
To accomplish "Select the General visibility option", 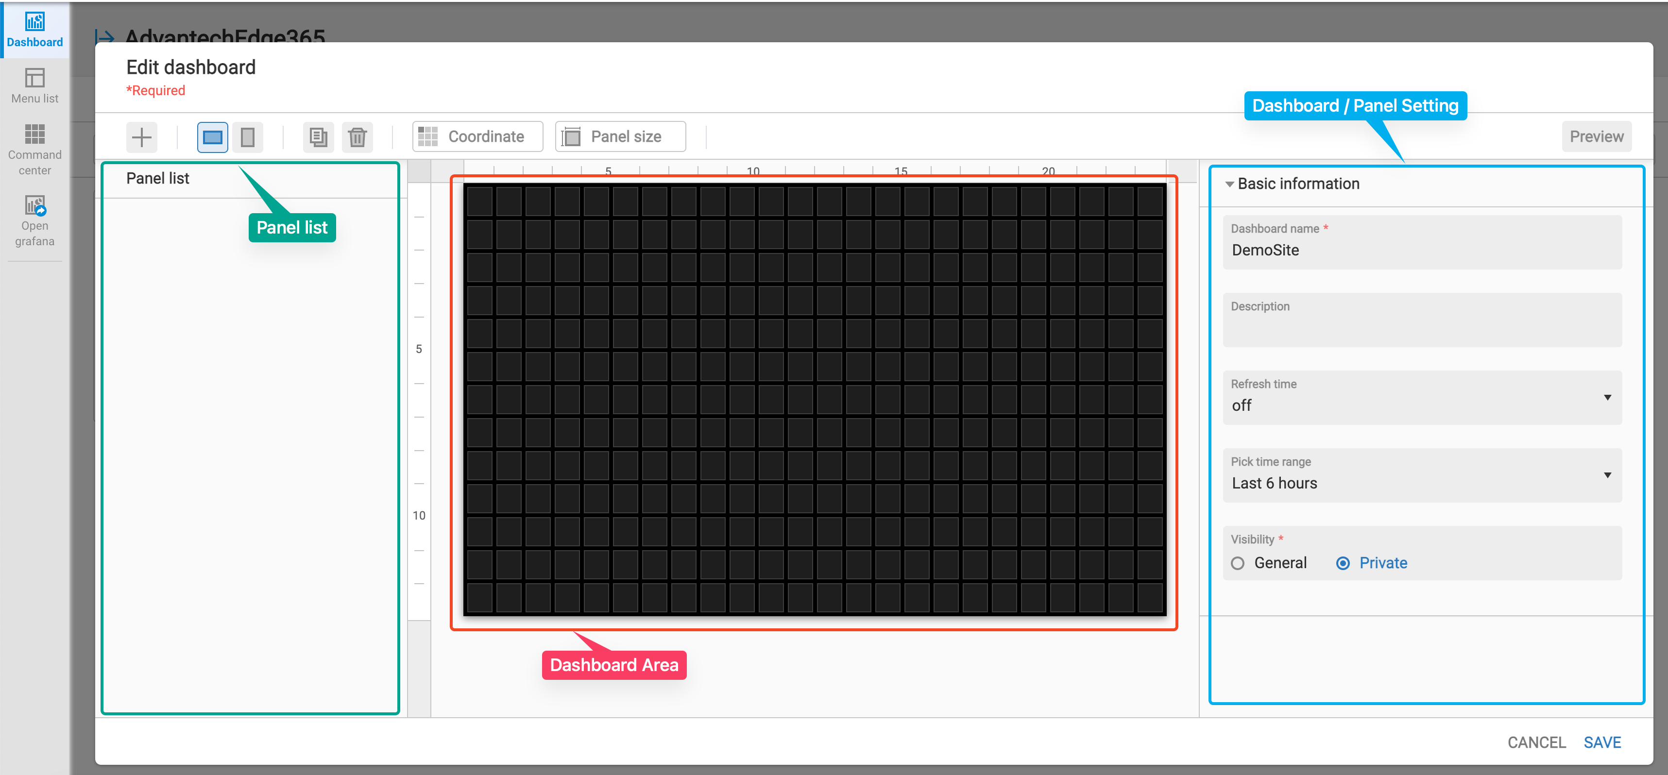I will [1238, 563].
